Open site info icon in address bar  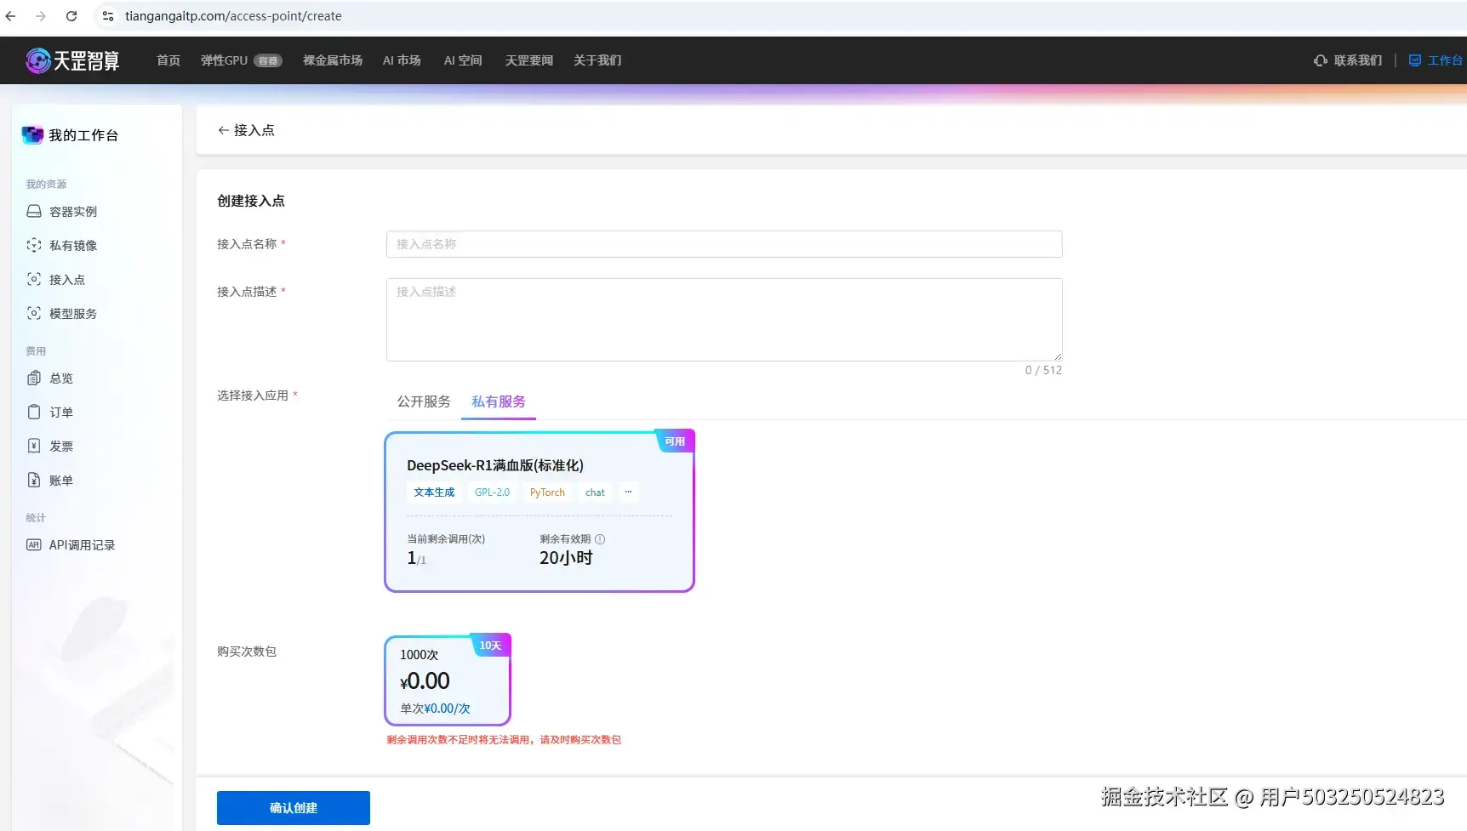click(x=108, y=16)
